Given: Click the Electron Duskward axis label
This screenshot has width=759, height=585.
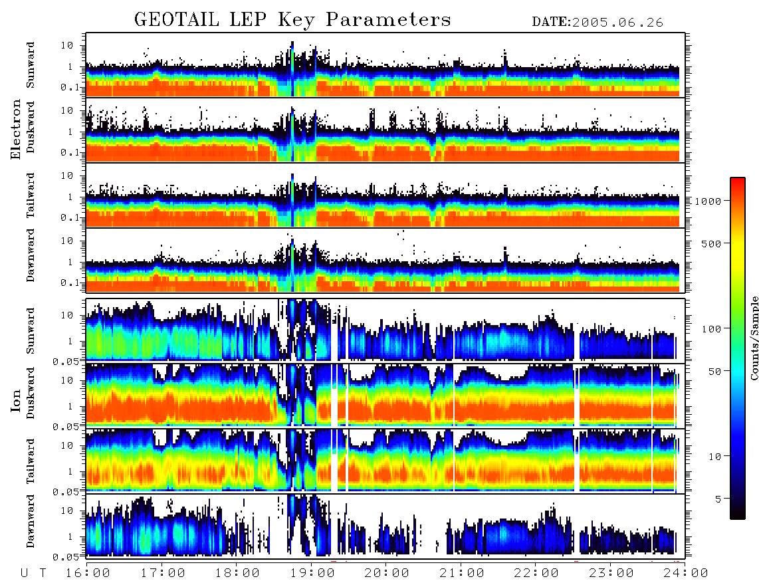Looking at the screenshot, I should (x=31, y=127).
